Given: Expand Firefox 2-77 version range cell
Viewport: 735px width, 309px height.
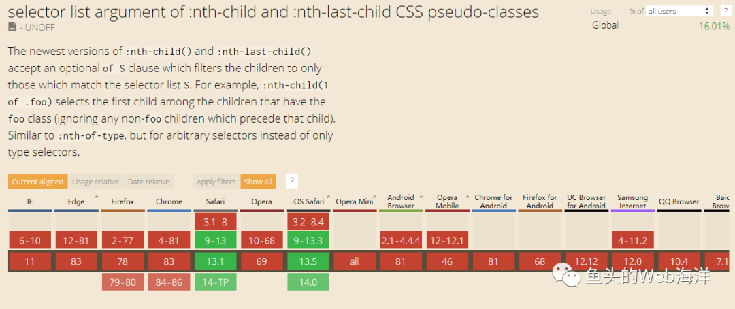Looking at the screenshot, I should (122, 240).
